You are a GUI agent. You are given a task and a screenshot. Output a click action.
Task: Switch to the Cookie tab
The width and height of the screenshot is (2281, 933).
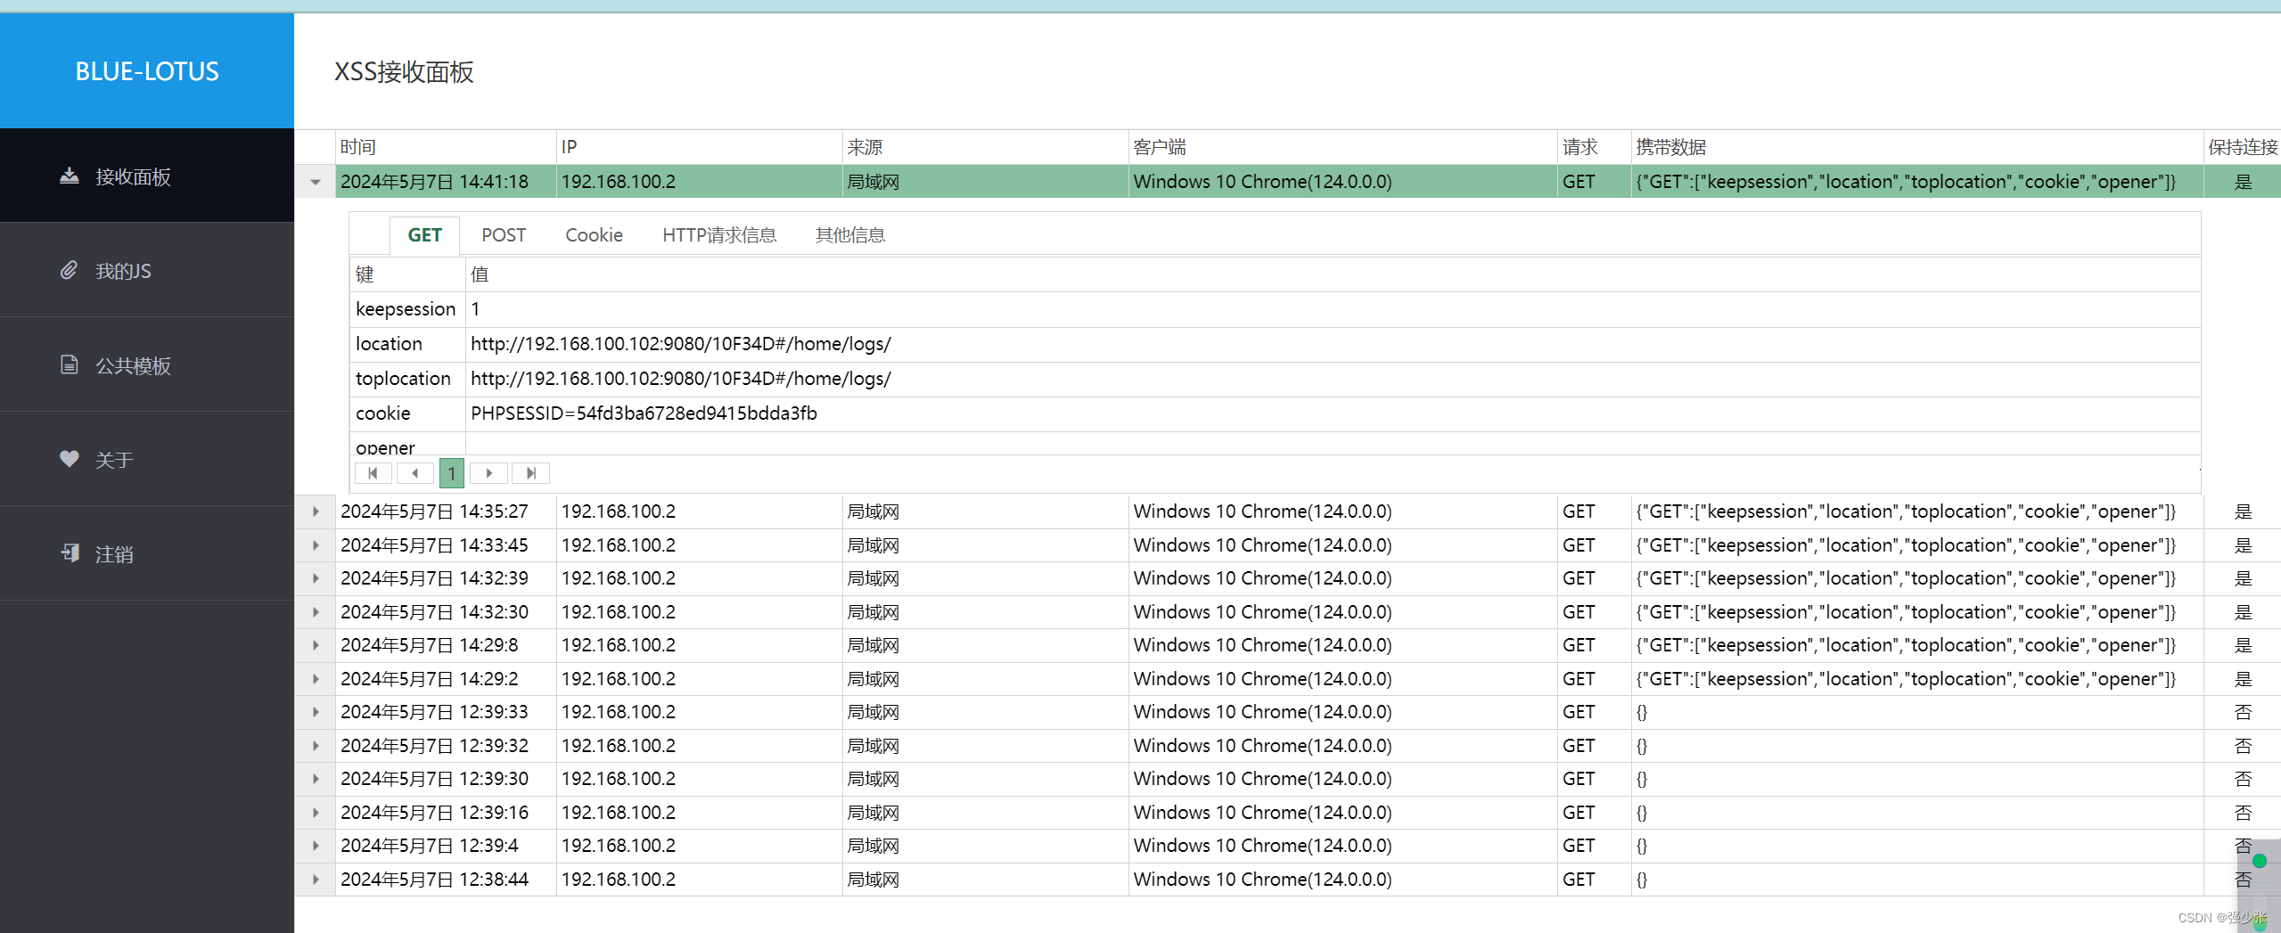594,235
